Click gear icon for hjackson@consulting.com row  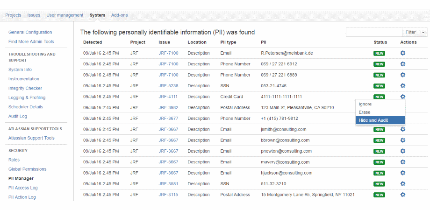(x=402, y=173)
